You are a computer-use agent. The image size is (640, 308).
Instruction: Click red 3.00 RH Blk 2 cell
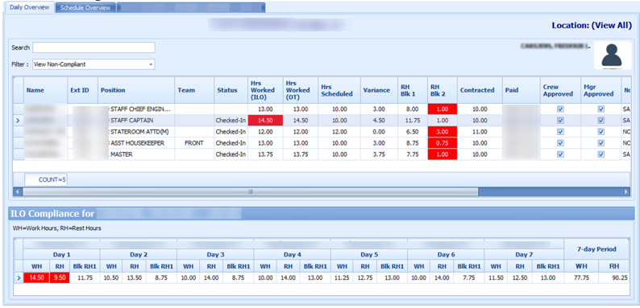point(442,132)
